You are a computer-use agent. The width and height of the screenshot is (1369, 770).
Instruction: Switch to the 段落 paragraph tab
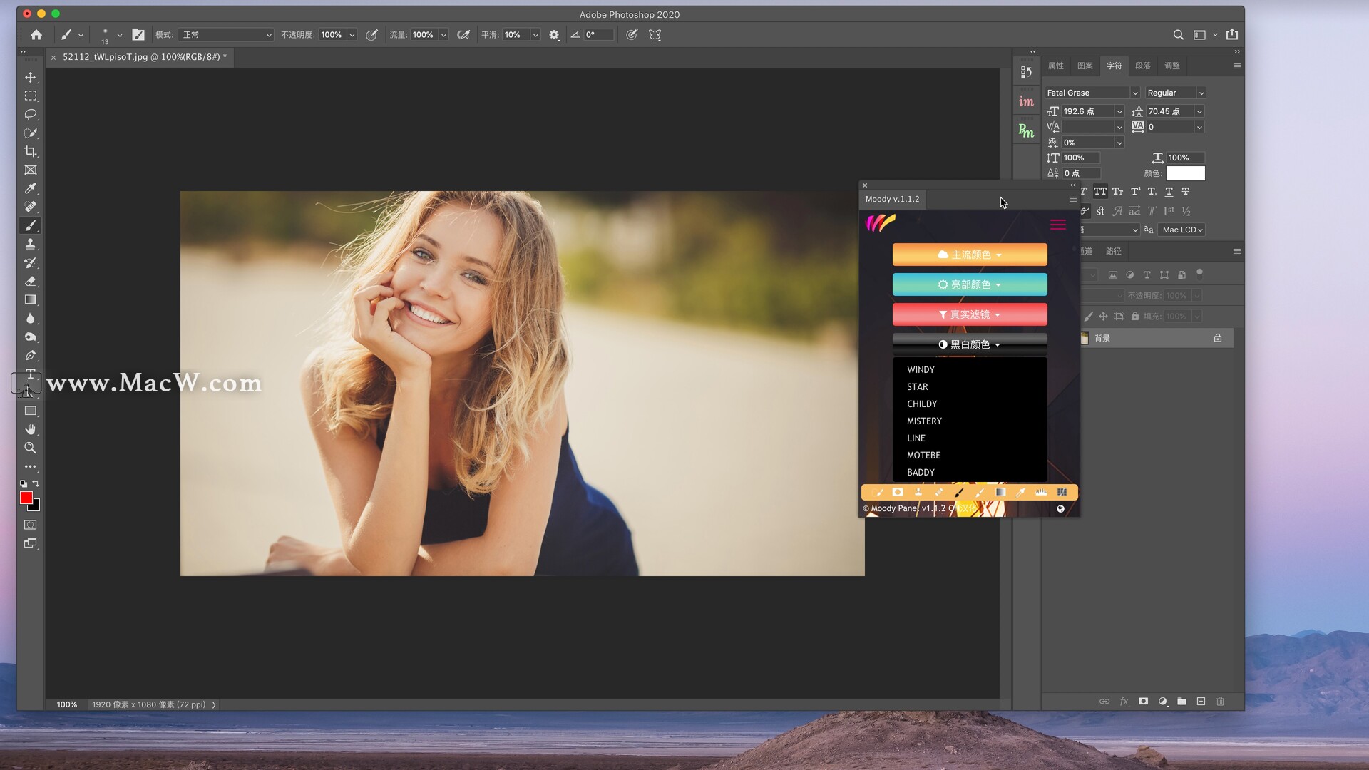coord(1142,66)
